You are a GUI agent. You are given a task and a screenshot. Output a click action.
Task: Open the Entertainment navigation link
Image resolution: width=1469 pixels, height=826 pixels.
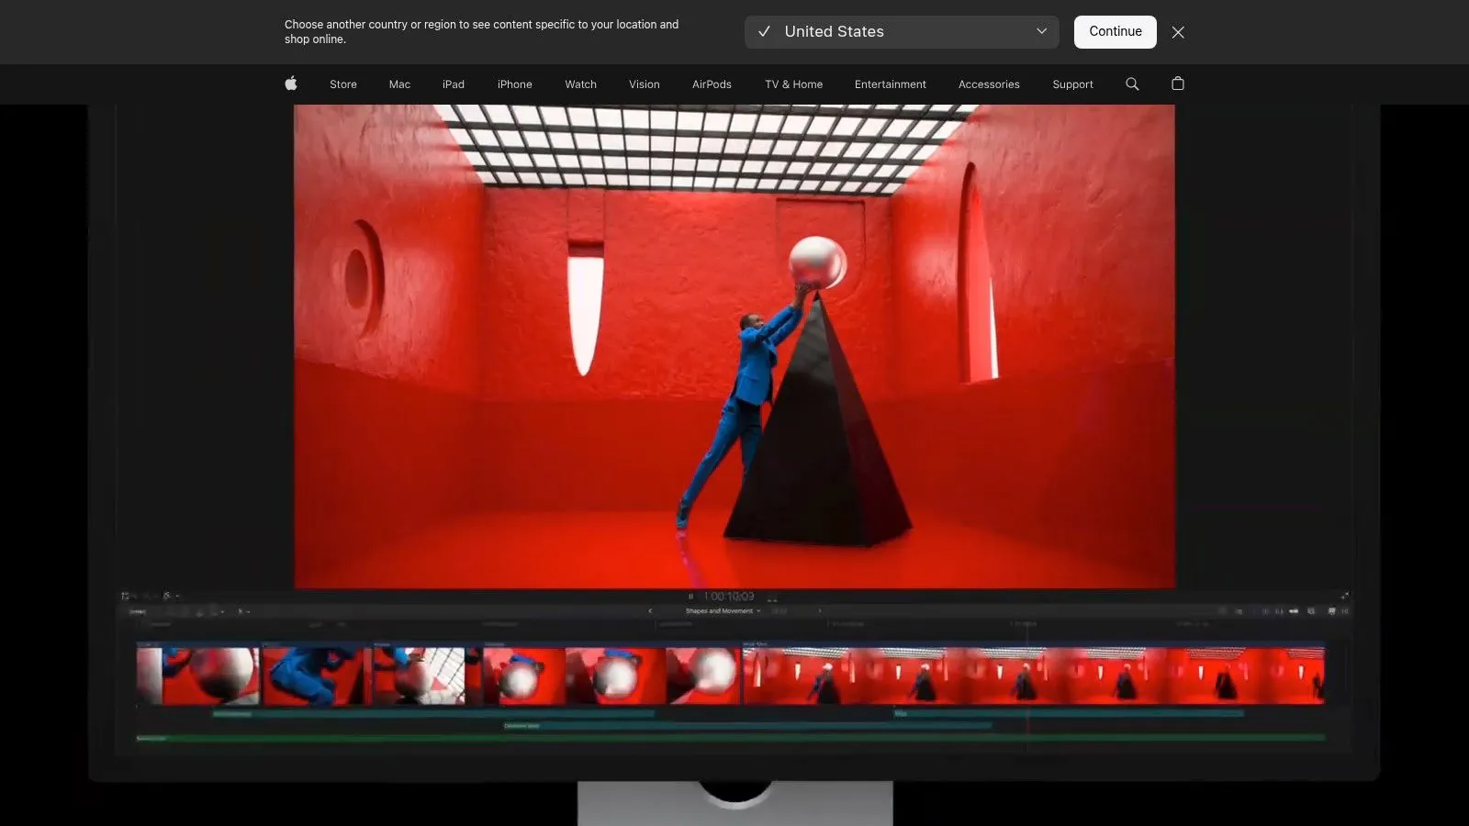coord(891,84)
